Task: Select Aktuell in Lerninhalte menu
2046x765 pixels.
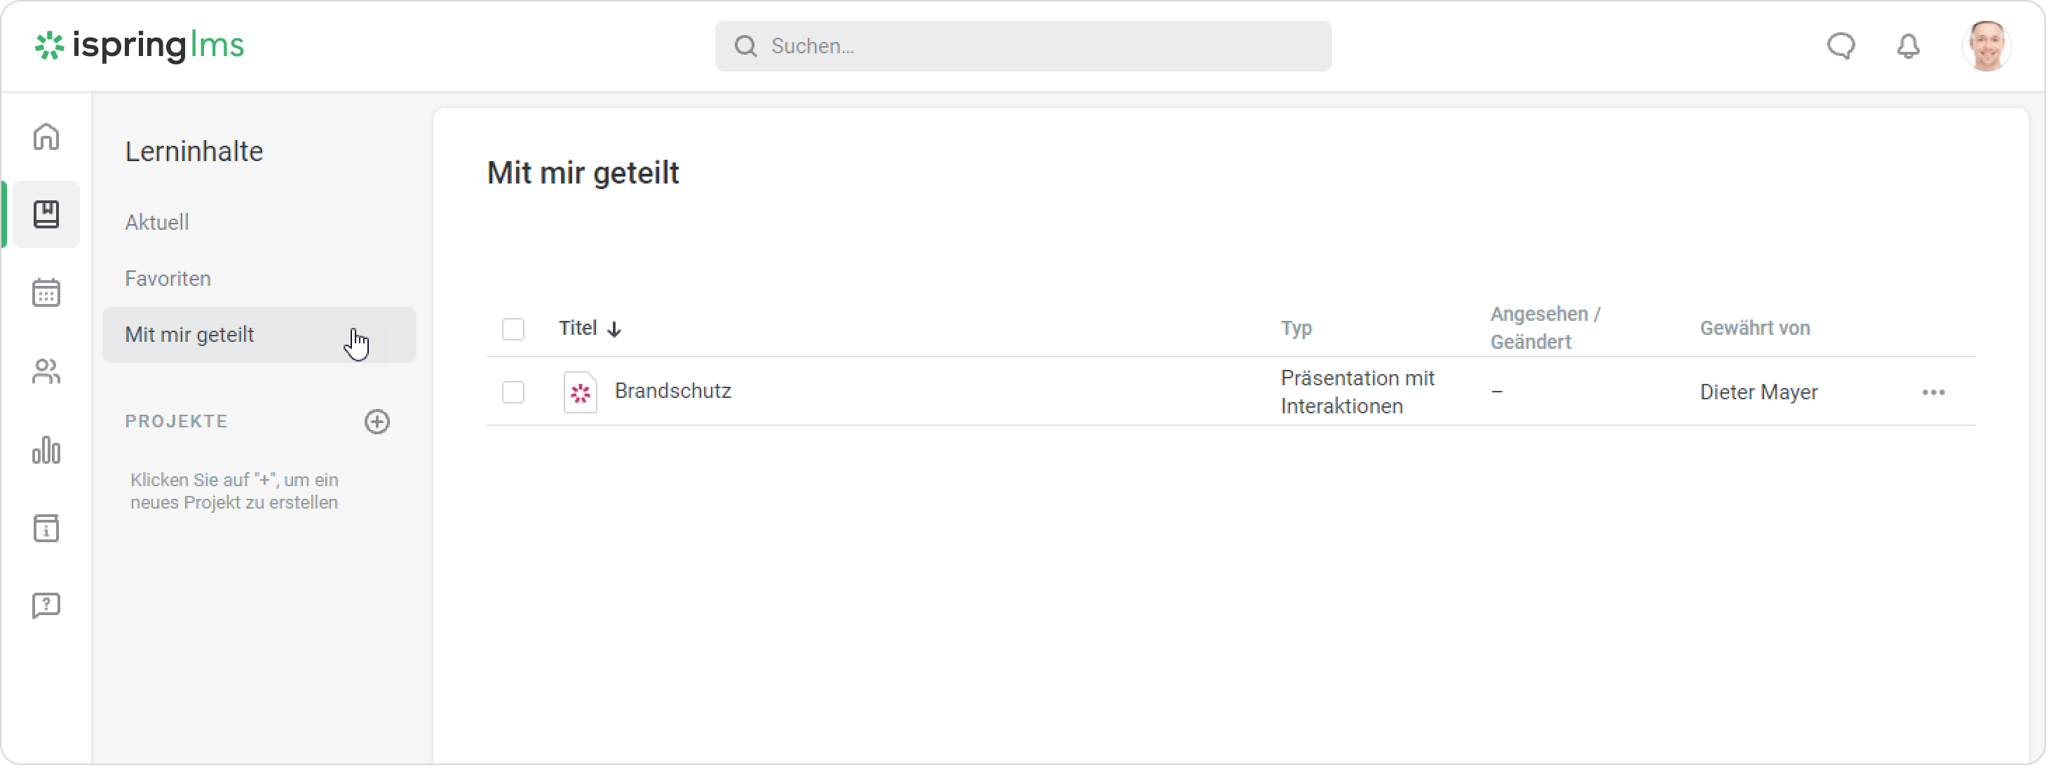Action: [157, 222]
